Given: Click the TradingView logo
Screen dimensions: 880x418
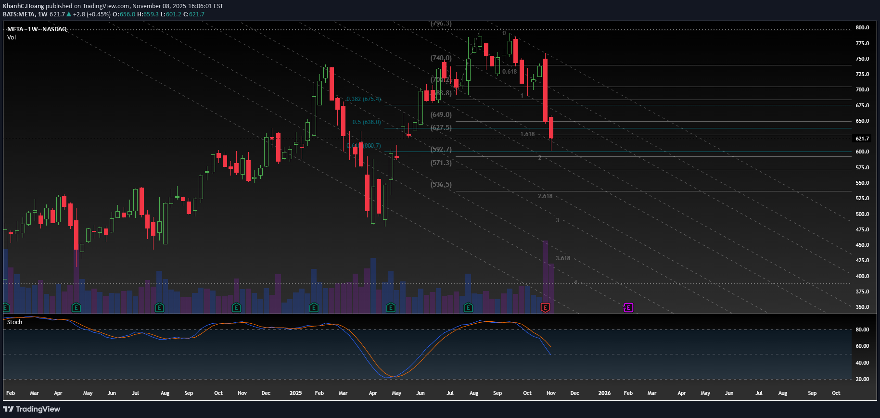Looking at the screenshot, I should (32, 409).
